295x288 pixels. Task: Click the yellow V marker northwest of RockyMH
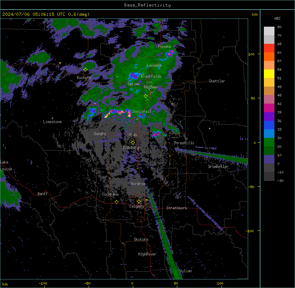(x=60, y=63)
